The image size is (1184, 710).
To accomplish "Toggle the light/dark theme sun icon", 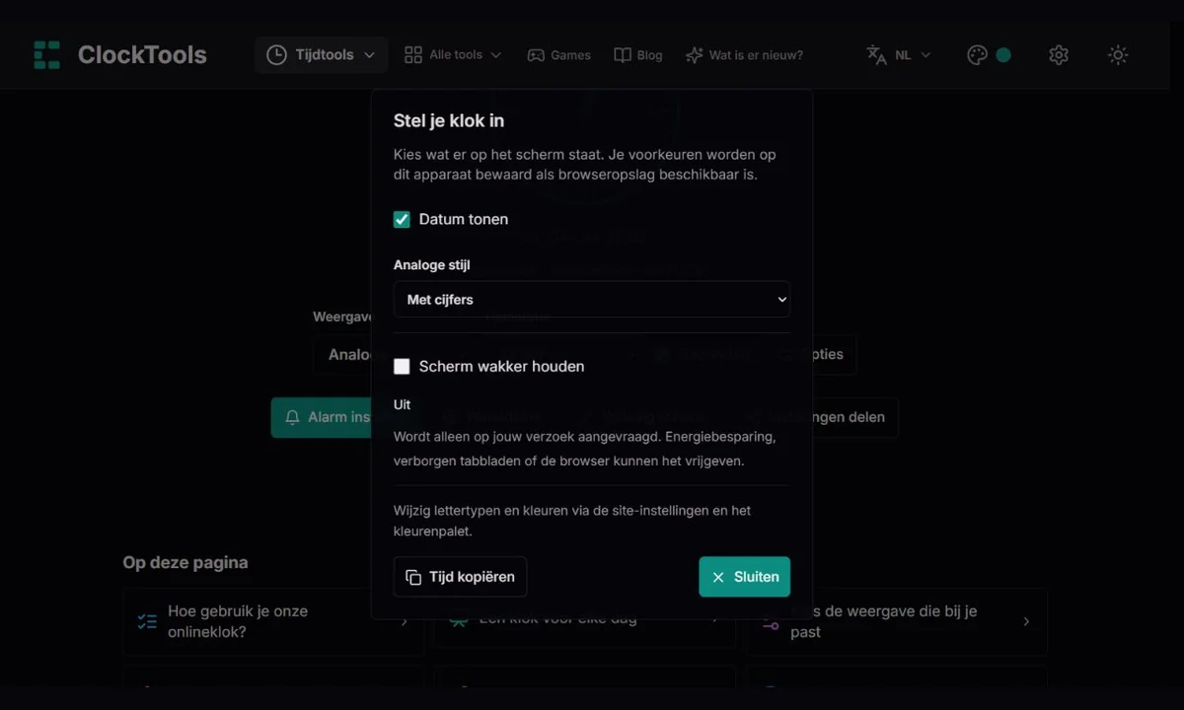I will tap(1118, 55).
